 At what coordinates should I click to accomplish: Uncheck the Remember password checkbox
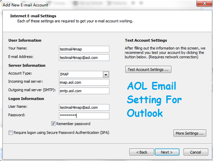pos(53,124)
